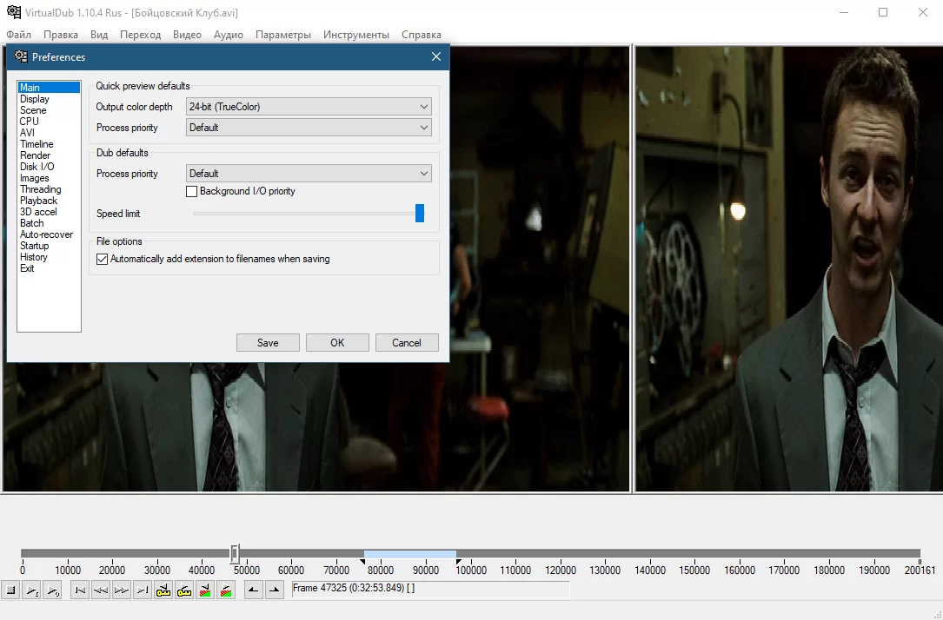This screenshot has width=943, height=620.
Task: Go to the next keyframe
Action: tap(184, 590)
